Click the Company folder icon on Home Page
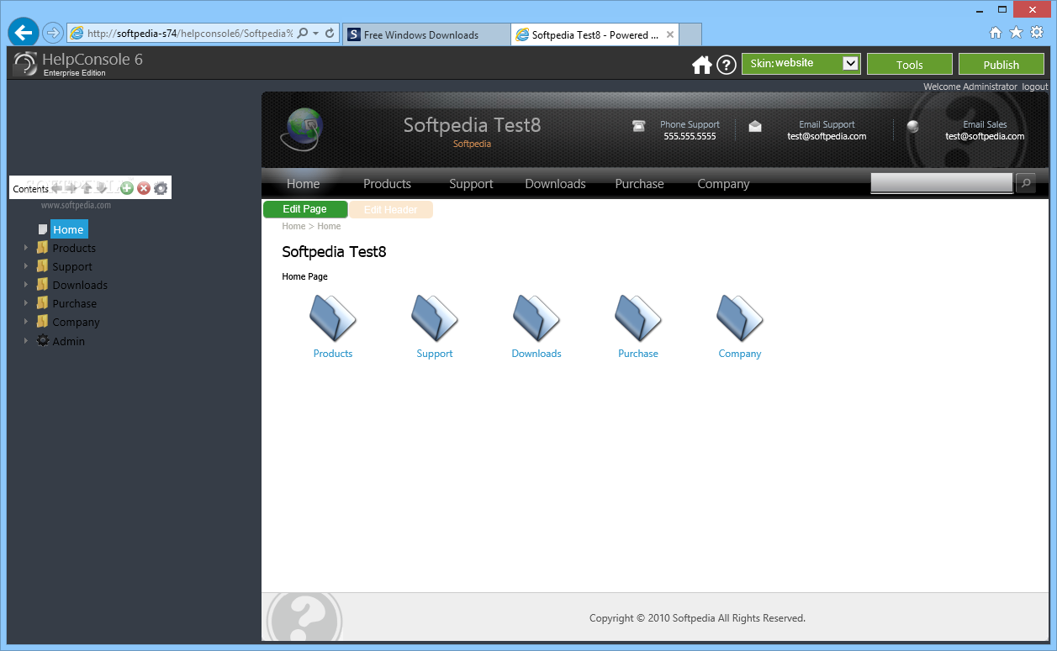The height and width of the screenshot is (651, 1057). click(740, 318)
